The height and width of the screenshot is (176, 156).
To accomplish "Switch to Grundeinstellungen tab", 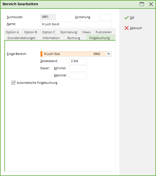I will pyautogui.click(x=21, y=38).
